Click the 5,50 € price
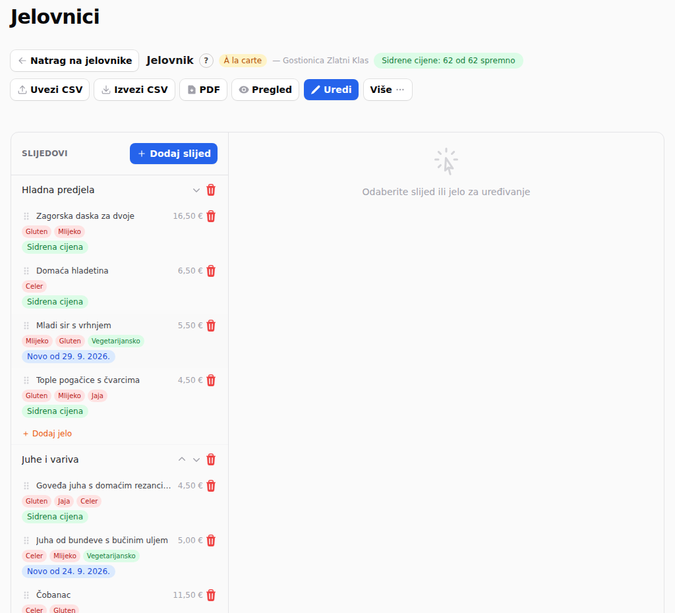This screenshot has height=613, width=675. pos(191,326)
